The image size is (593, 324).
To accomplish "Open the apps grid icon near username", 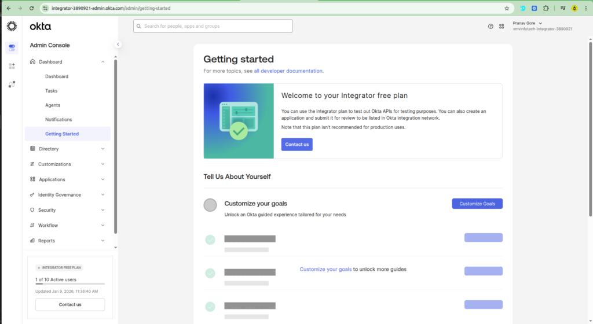I will click(502, 26).
